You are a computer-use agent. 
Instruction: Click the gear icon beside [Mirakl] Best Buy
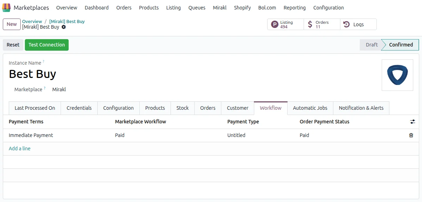(x=64, y=27)
